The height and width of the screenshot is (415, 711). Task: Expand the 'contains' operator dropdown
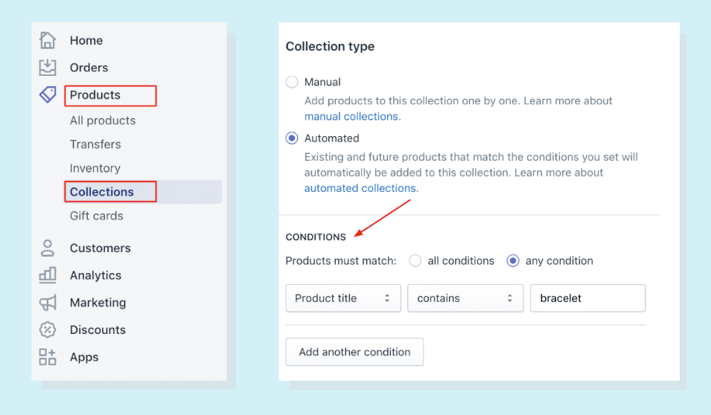465,298
